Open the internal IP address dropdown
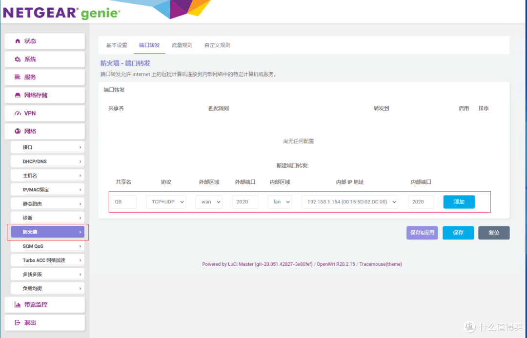Screen dimensions: 527x338 click(x=349, y=201)
